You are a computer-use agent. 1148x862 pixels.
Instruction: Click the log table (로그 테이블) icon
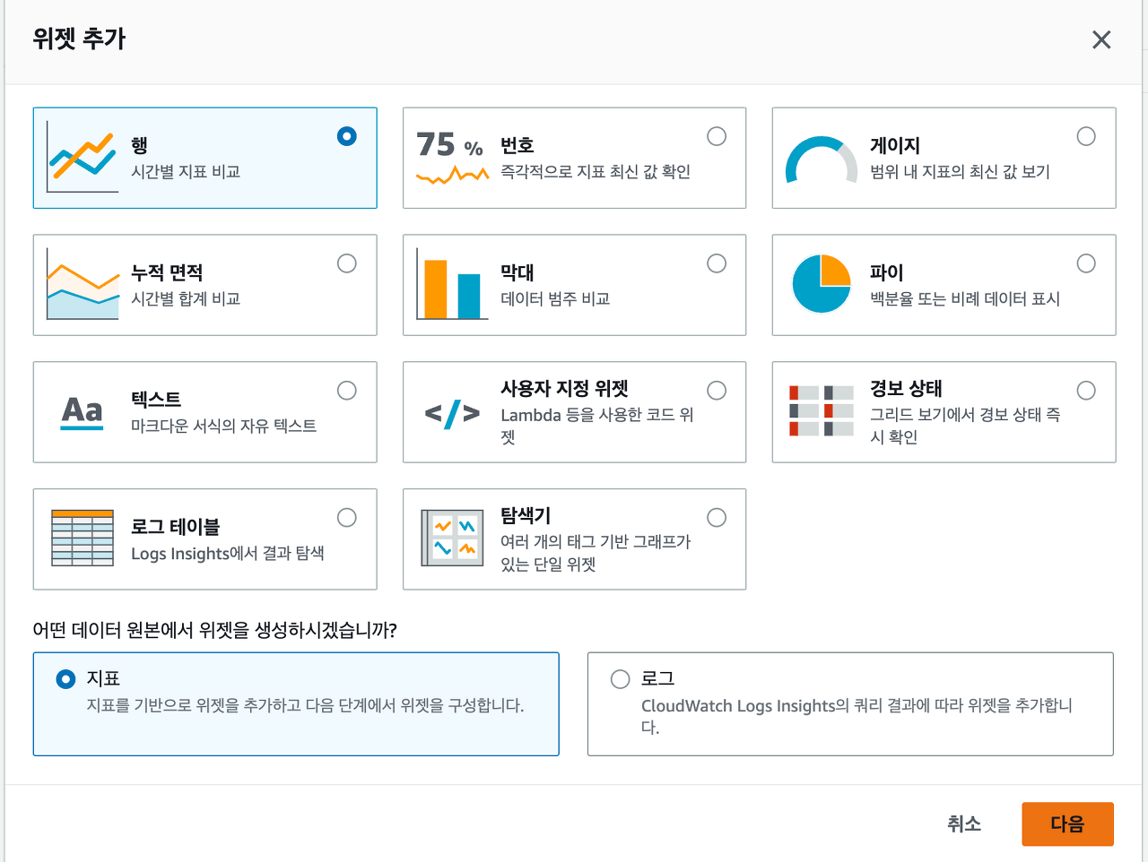[x=83, y=538]
